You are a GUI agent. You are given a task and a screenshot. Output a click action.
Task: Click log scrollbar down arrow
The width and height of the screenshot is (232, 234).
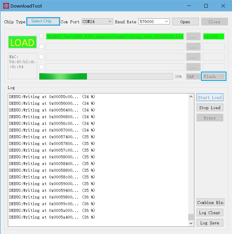(x=191, y=223)
